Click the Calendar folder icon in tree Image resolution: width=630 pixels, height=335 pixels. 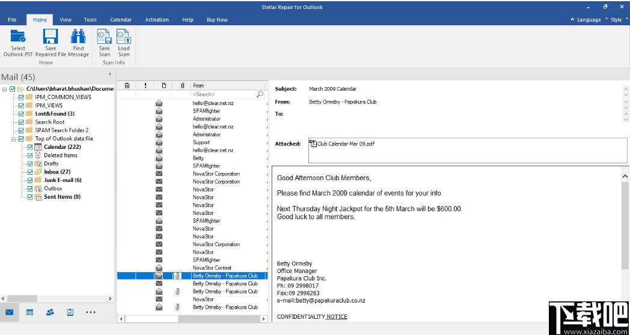[38, 147]
